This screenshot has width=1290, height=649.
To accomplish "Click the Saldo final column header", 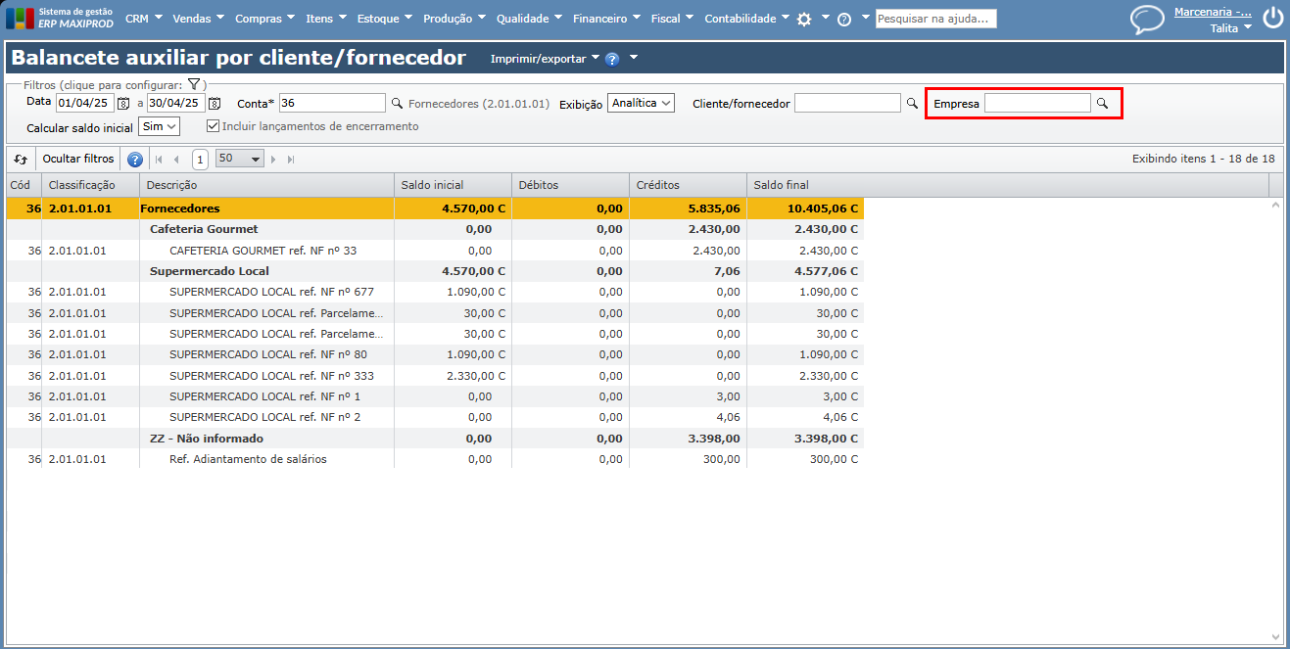I will (781, 185).
